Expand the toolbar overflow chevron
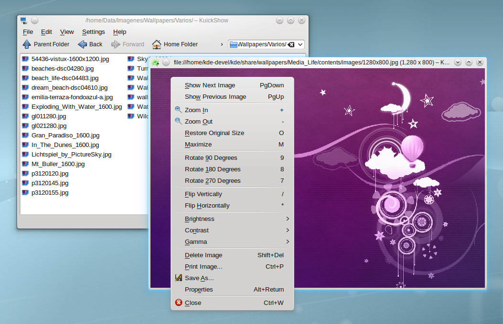The image size is (503, 324). tap(222, 44)
